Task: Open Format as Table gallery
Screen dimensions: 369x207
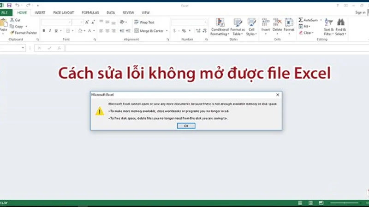Action: [238, 27]
